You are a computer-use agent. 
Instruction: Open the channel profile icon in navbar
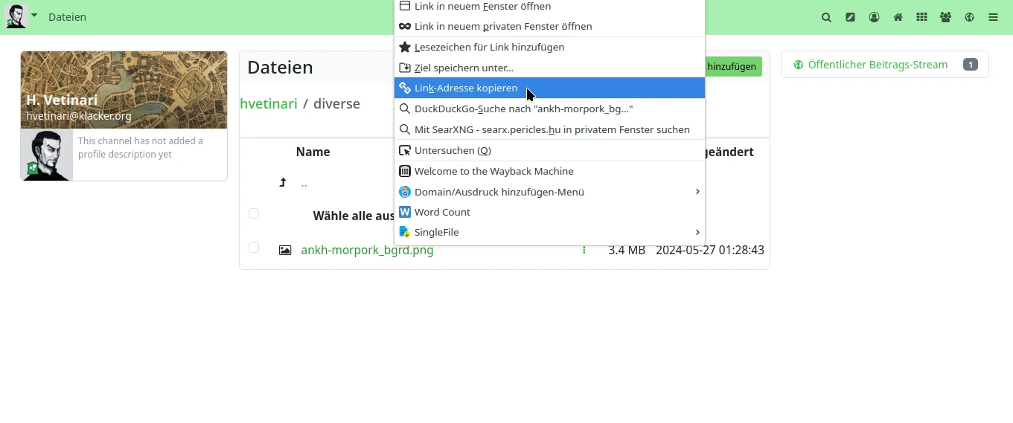[x=874, y=17]
